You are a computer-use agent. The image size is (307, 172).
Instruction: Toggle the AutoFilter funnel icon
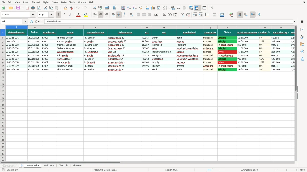[140, 8]
